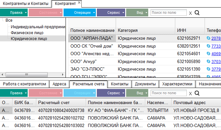Switch to the Контакты tab
The width and height of the screenshot is (221, 130).
(120, 84)
